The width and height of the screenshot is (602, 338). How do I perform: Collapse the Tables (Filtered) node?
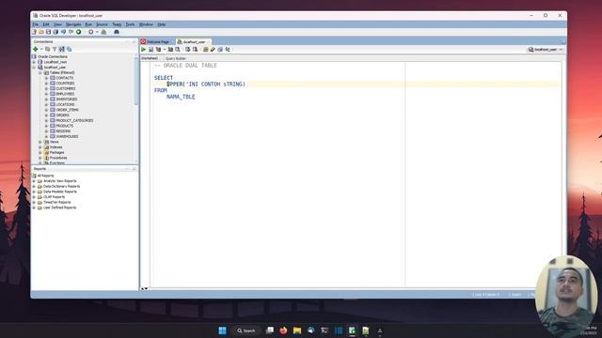pyautogui.click(x=40, y=73)
